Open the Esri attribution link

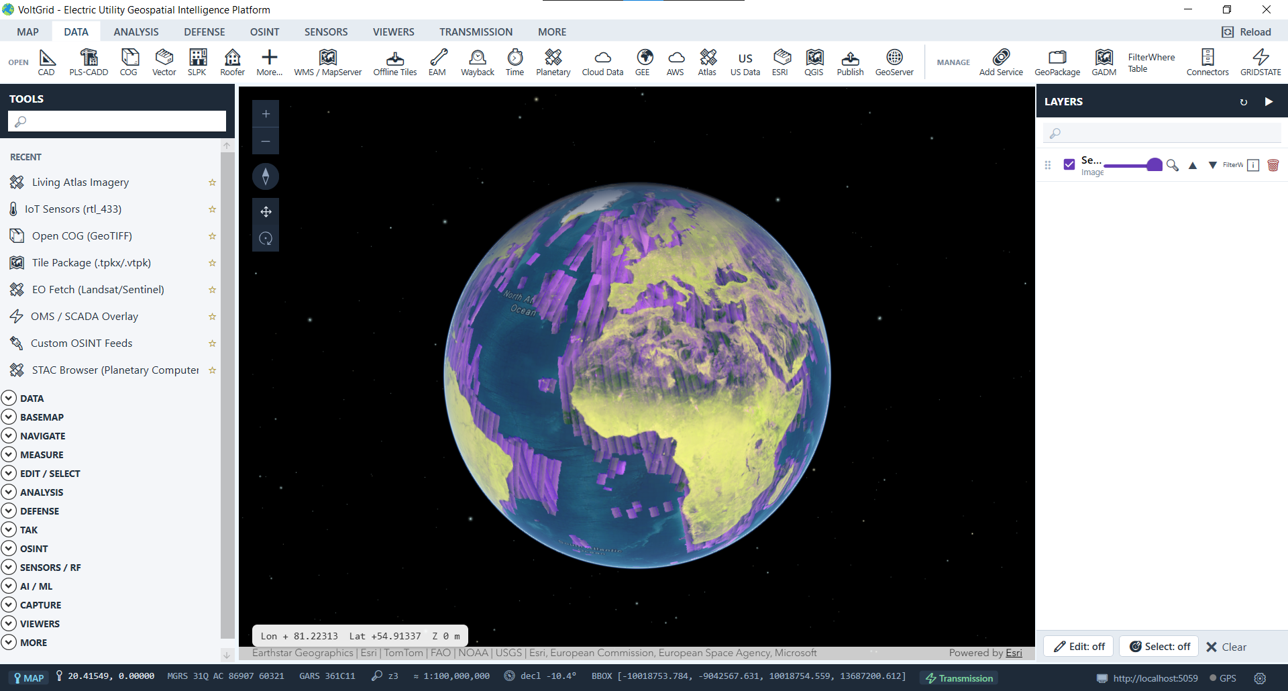point(1014,653)
